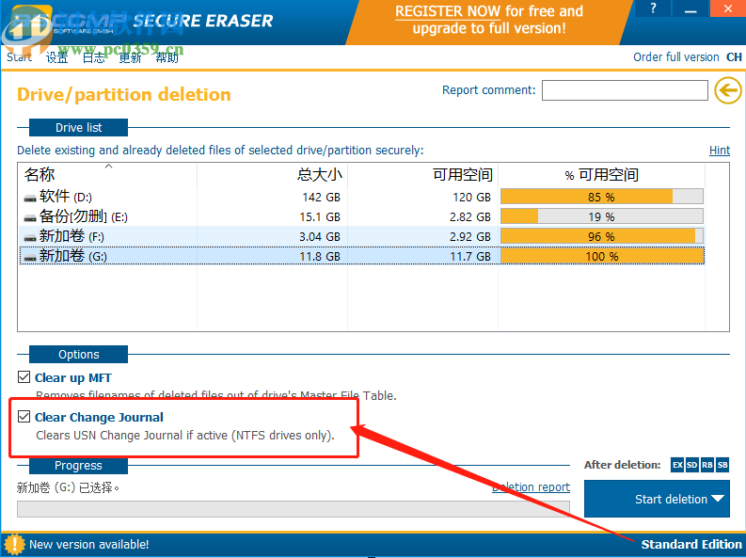Select drive row 新加卷 (F:)
Viewport: 746px width, 558px height.
[x=361, y=236]
